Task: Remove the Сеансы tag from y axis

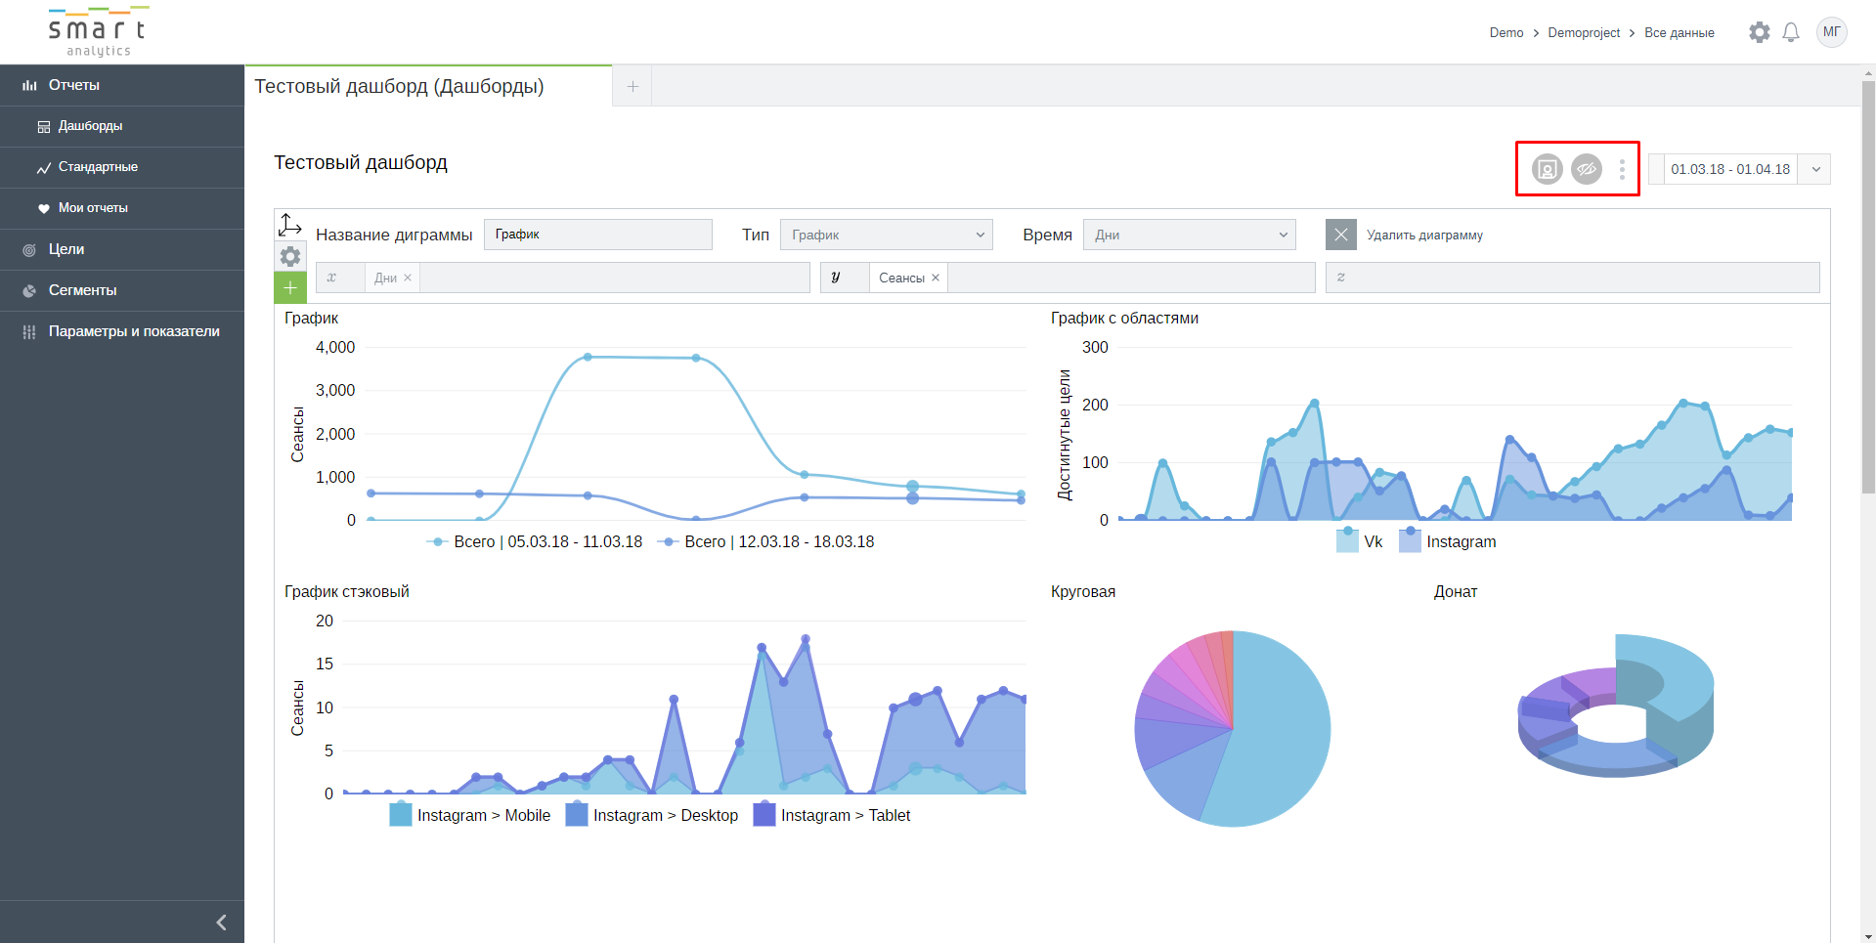Action: click(936, 278)
